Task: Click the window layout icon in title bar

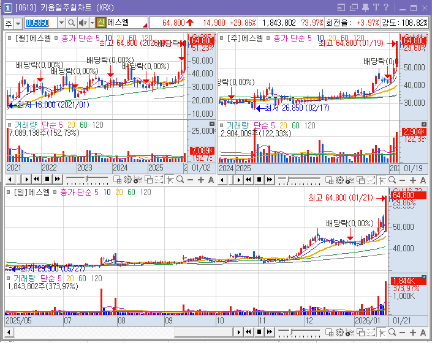Action: click(341, 7)
